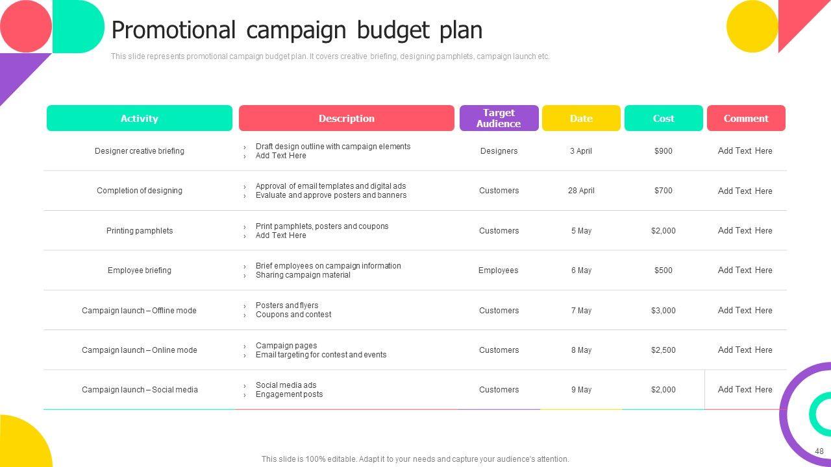Select the slide title text
The width and height of the screenshot is (831, 467).
point(297,30)
